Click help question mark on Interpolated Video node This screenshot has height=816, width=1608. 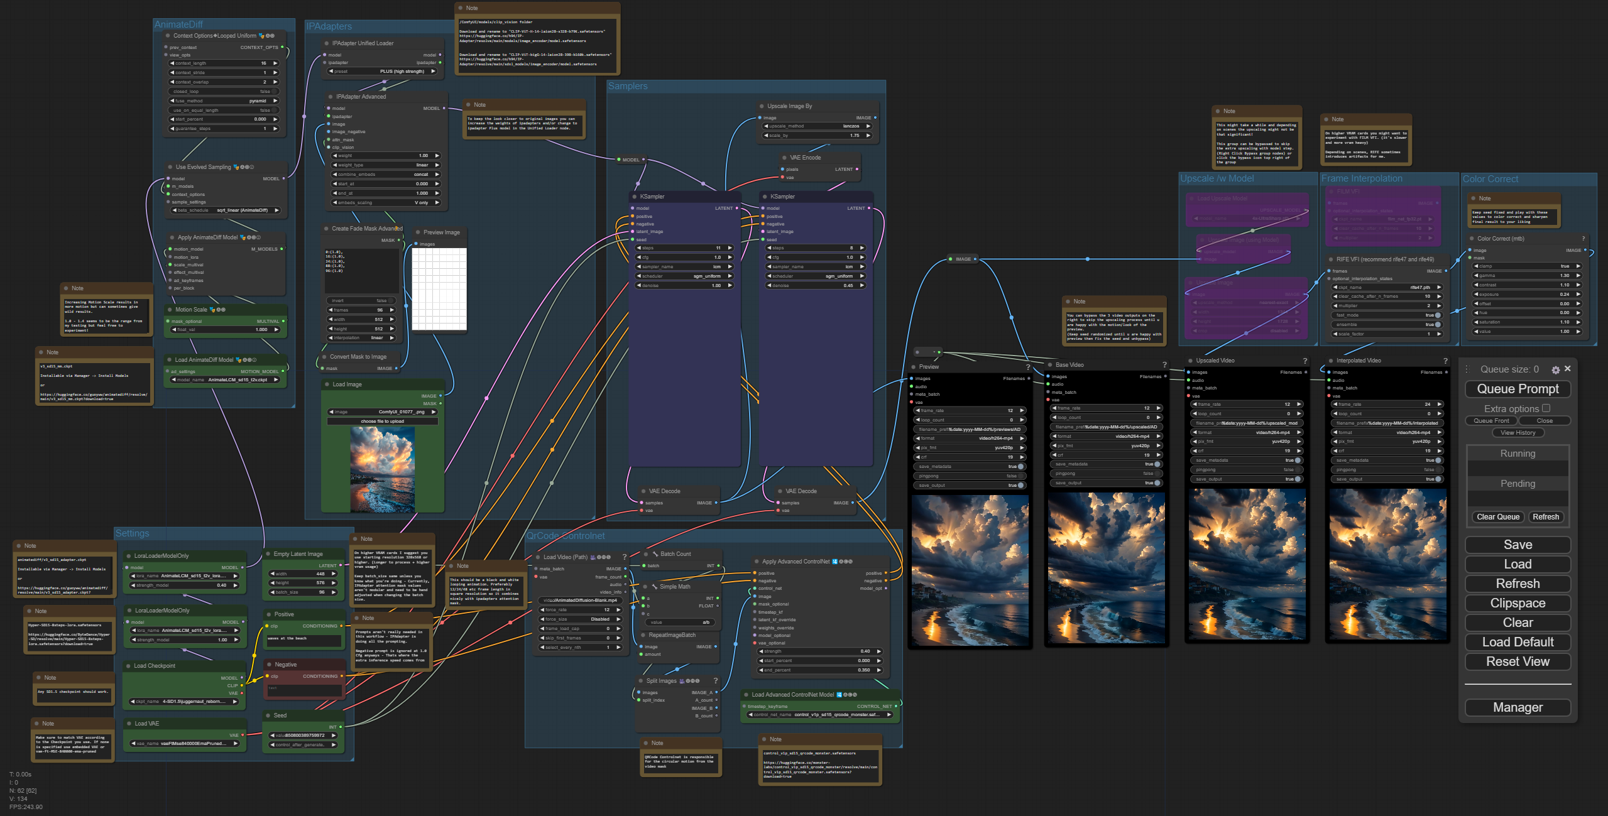point(1445,361)
